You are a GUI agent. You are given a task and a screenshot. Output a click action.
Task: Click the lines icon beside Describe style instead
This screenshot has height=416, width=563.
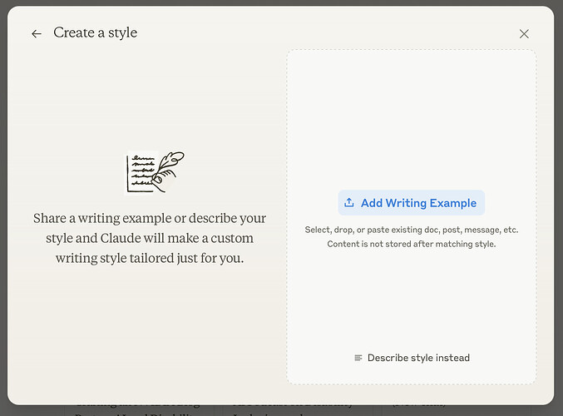[x=358, y=358]
